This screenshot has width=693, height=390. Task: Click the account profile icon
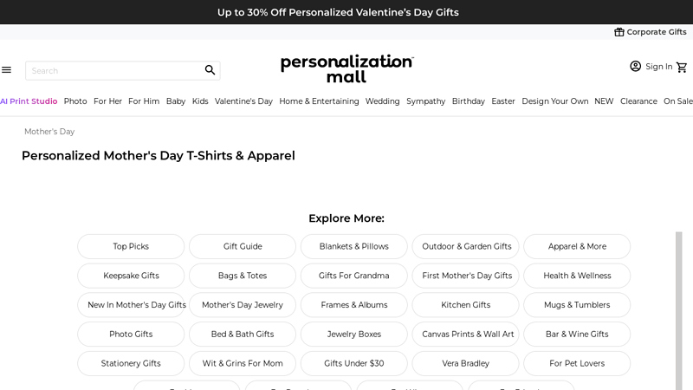tap(636, 67)
